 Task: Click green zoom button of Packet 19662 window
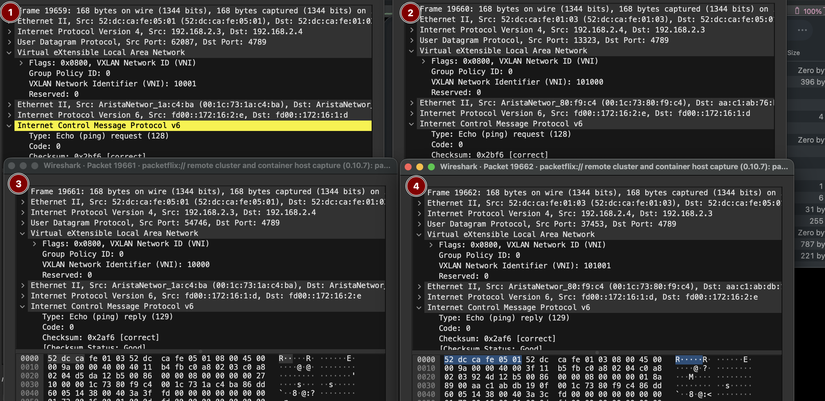point(431,167)
